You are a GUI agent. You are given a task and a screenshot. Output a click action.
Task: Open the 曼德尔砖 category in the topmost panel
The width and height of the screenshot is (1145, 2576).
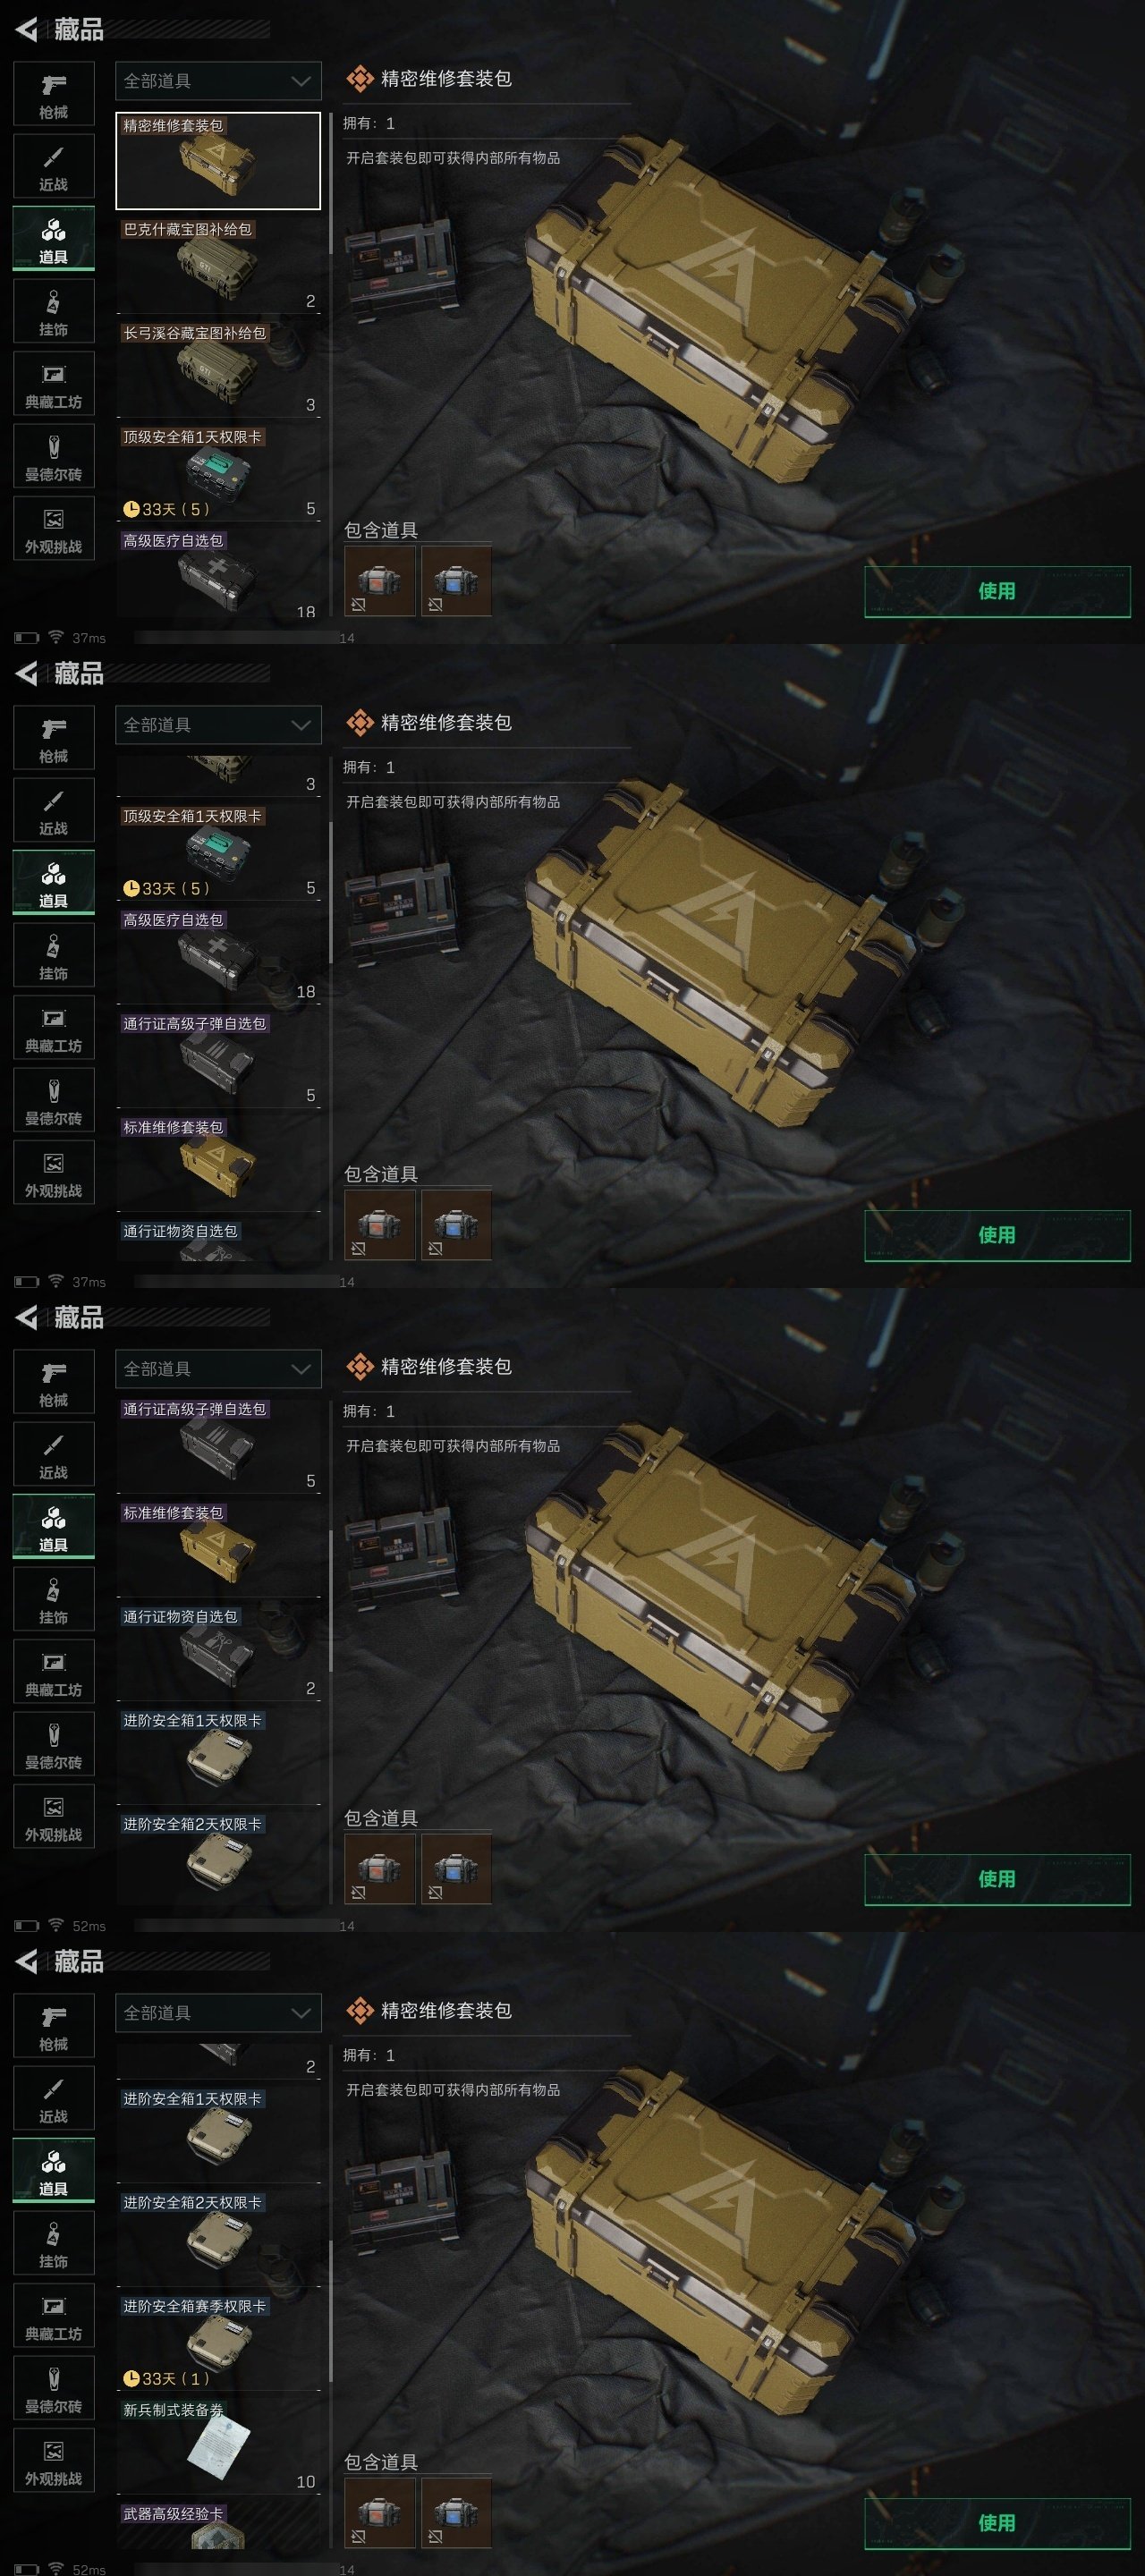click(54, 456)
